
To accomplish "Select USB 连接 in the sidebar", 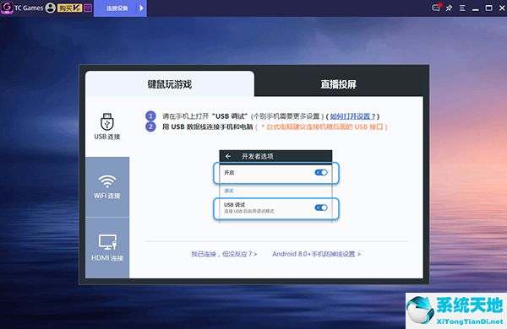I will [107, 127].
